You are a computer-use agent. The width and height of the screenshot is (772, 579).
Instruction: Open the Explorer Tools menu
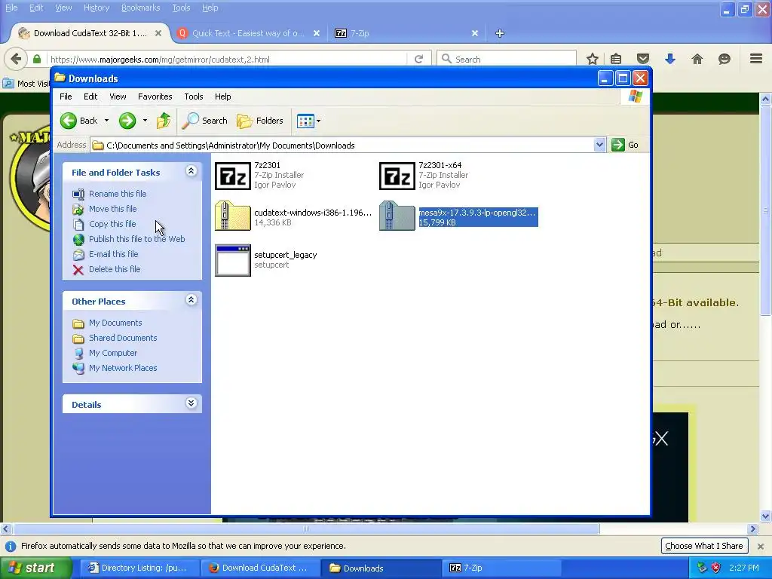tap(194, 96)
